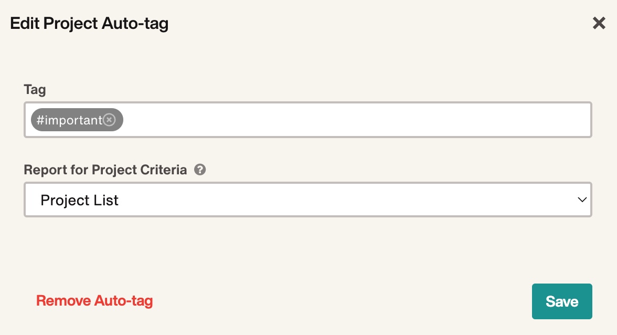Click the teal Save button
The width and height of the screenshot is (617, 335).
[x=562, y=301]
